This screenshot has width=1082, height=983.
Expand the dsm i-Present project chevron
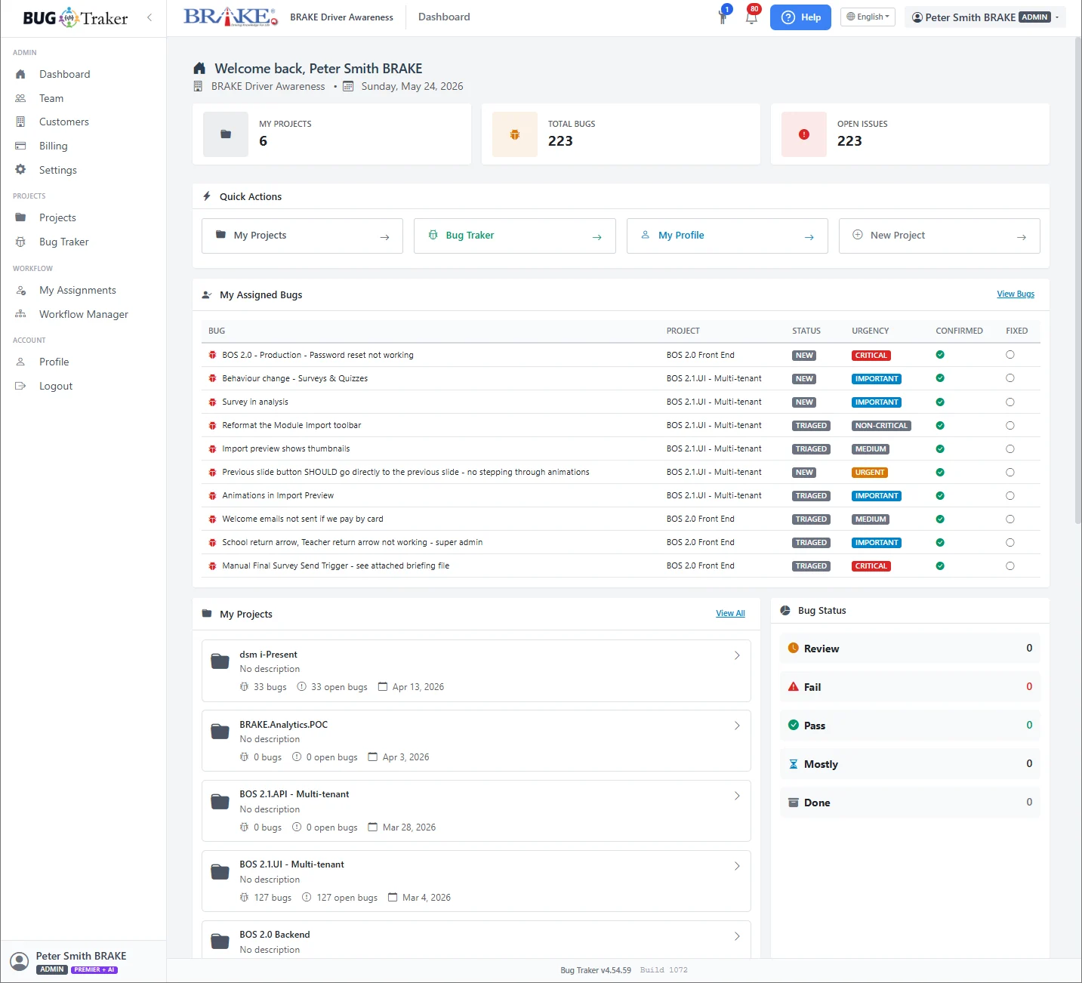pyautogui.click(x=737, y=655)
